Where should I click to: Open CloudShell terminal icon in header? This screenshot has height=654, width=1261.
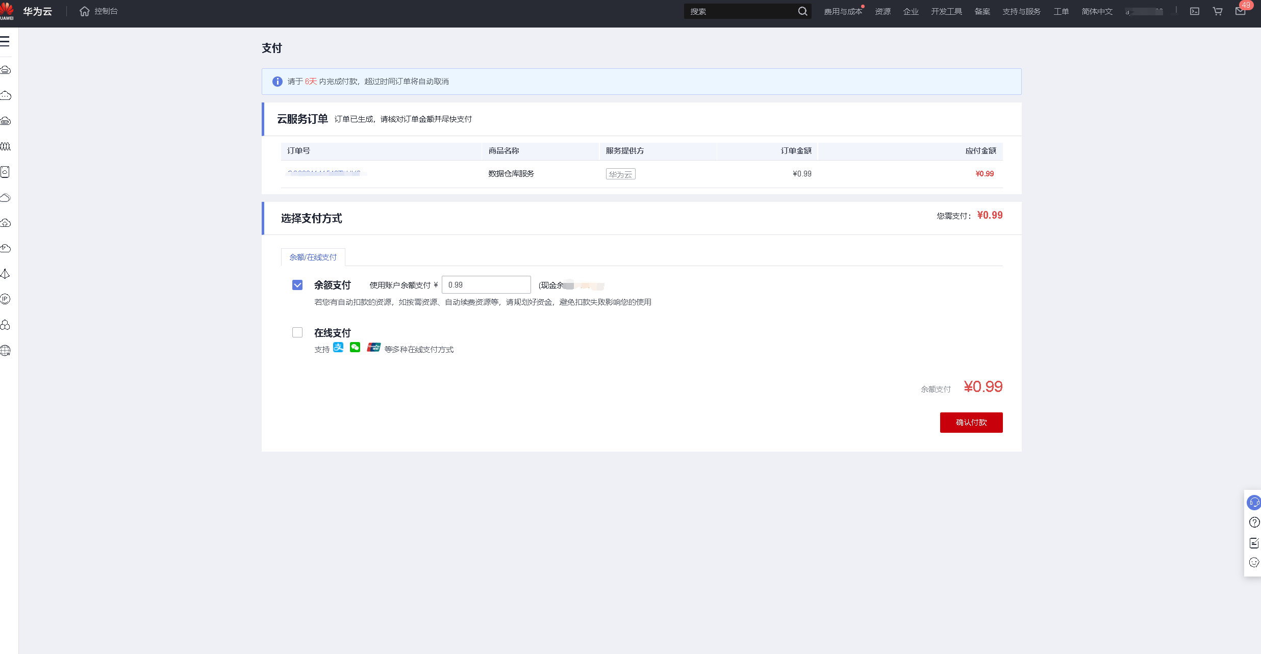pyautogui.click(x=1195, y=11)
